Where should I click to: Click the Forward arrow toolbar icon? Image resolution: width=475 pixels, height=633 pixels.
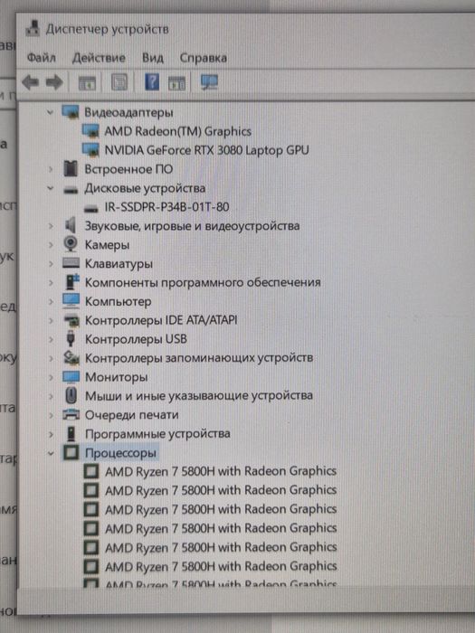coord(54,82)
